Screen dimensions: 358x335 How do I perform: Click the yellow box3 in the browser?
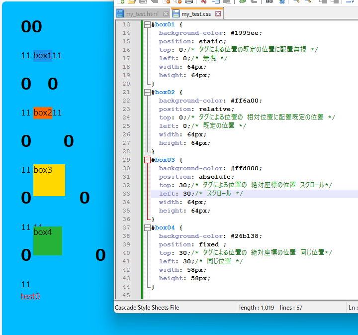tap(49, 180)
